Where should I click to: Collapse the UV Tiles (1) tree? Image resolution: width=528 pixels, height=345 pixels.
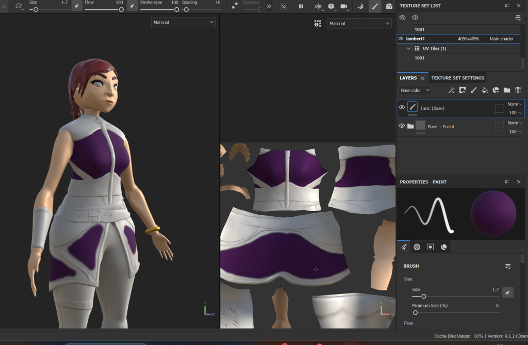point(409,48)
